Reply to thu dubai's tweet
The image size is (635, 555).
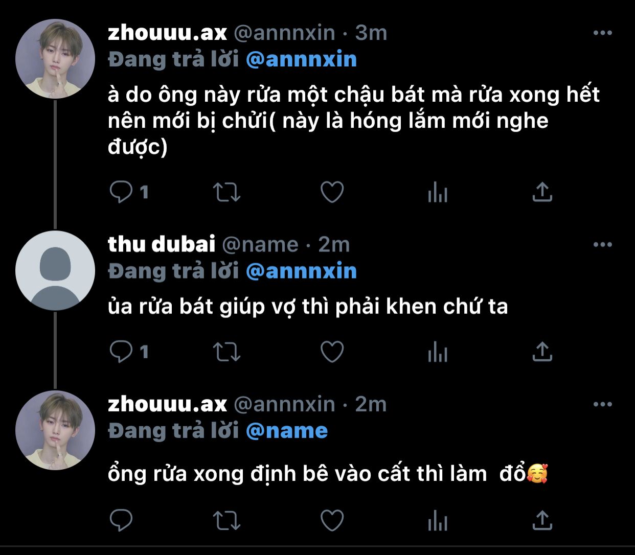tap(121, 352)
